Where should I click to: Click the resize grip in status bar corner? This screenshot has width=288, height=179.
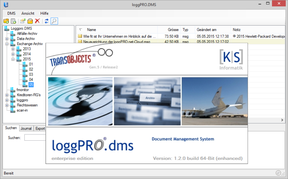(283, 174)
